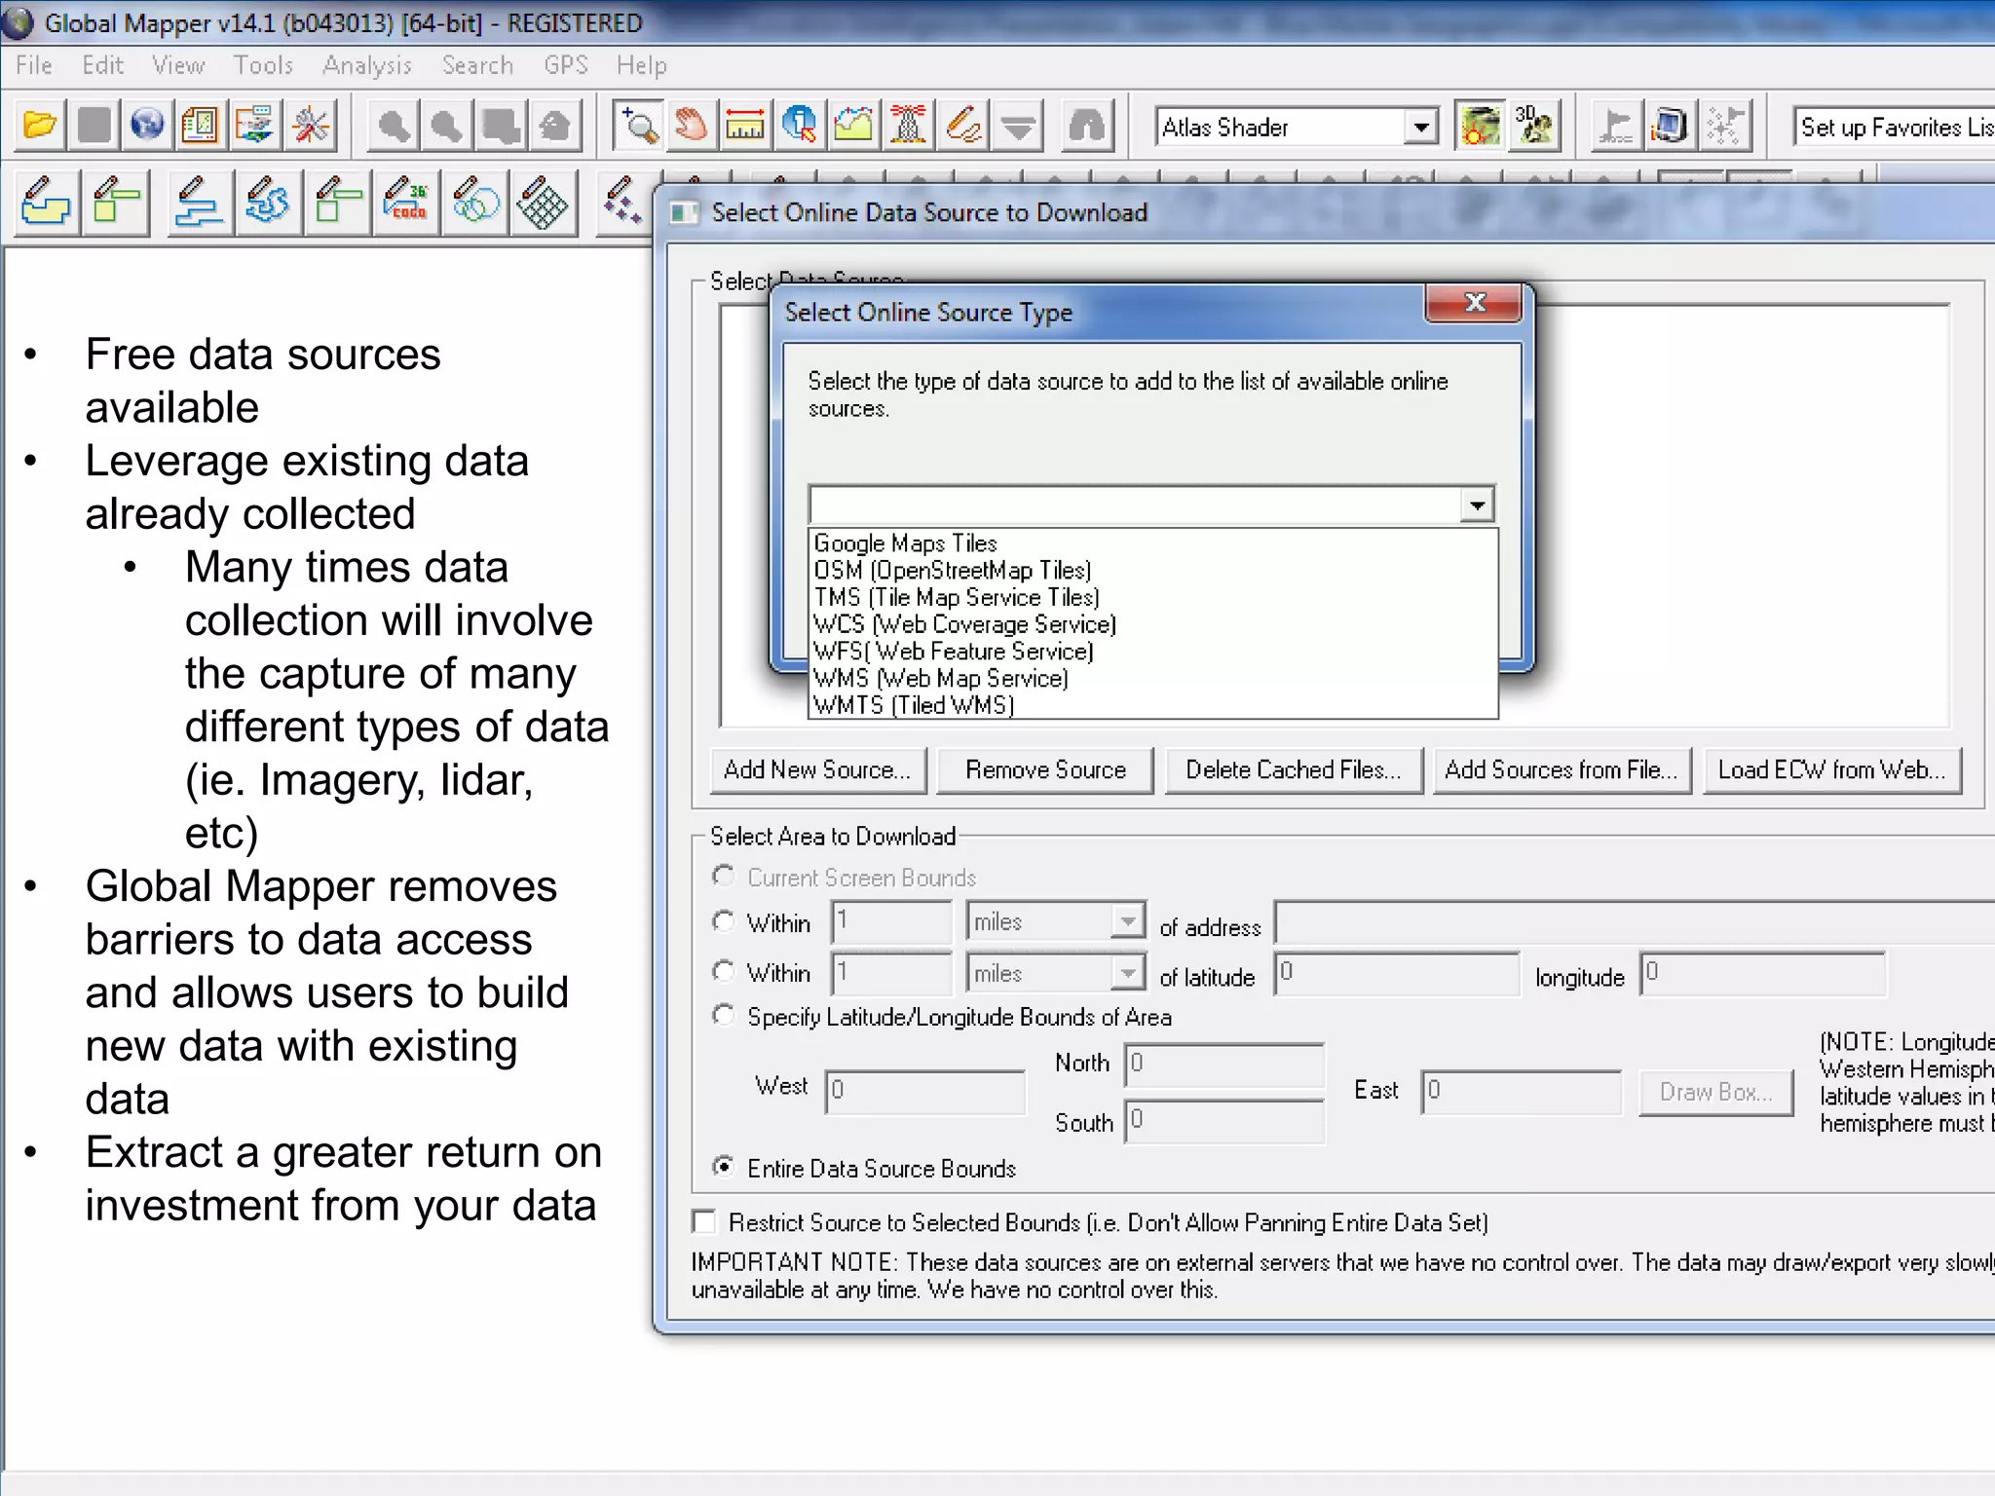Click the Load ECW from Web button
The width and height of the screenshot is (1995, 1496).
[1831, 770]
